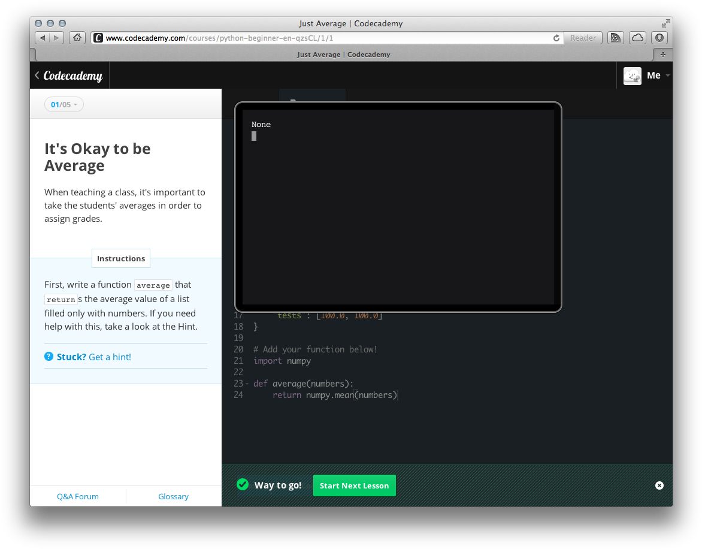Click the console output text None

pyautogui.click(x=261, y=125)
